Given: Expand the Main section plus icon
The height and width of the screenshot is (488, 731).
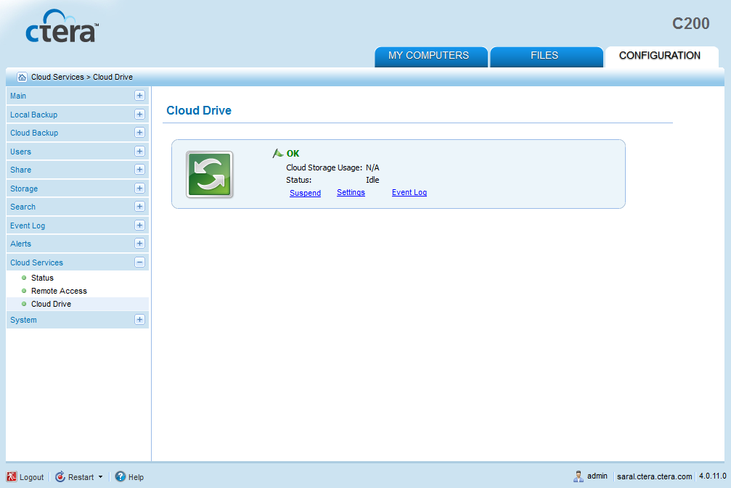Looking at the screenshot, I should [x=139, y=96].
